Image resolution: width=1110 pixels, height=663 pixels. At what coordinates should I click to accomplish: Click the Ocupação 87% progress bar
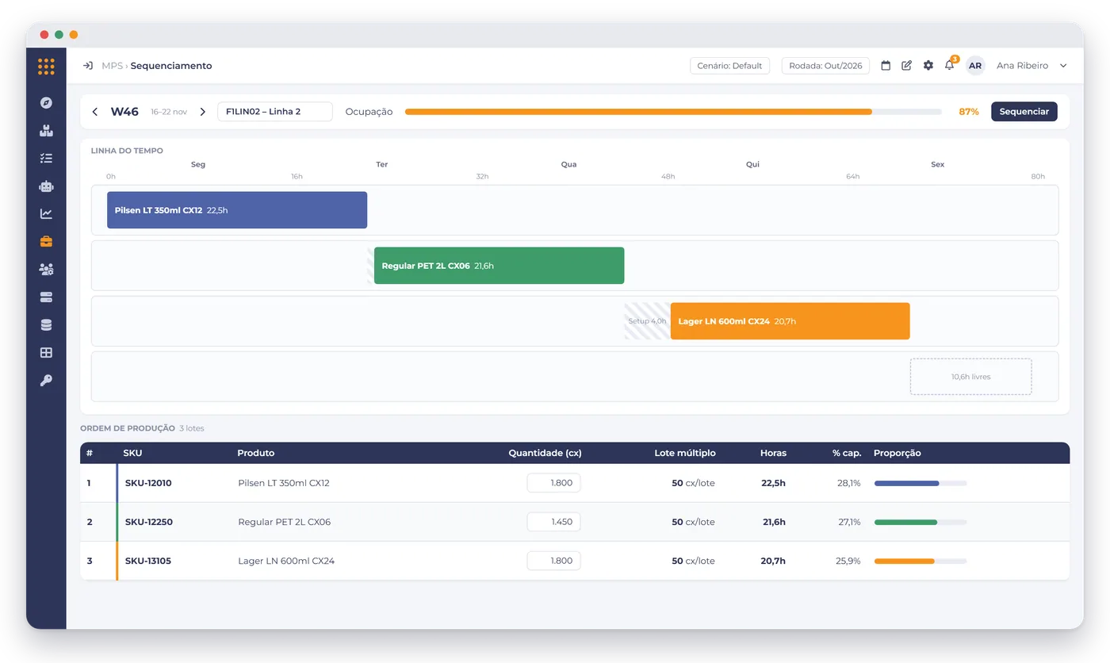pos(673,112)
